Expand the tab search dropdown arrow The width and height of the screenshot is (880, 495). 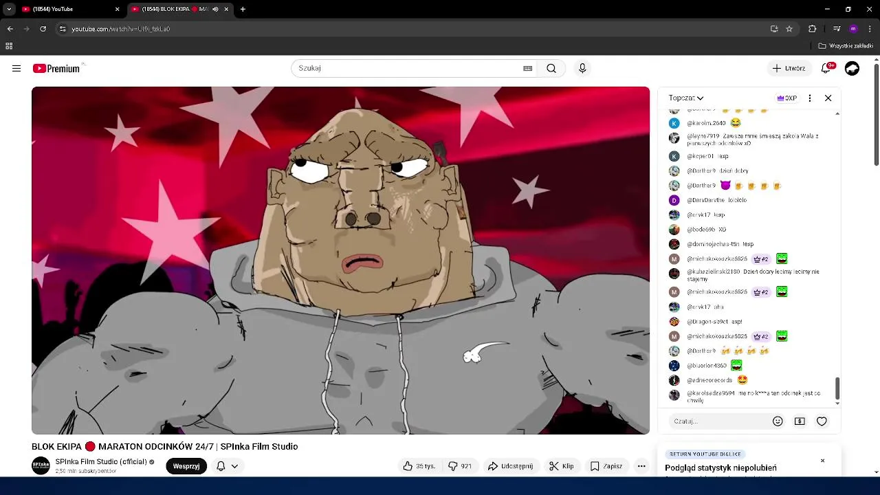(9, 9)
